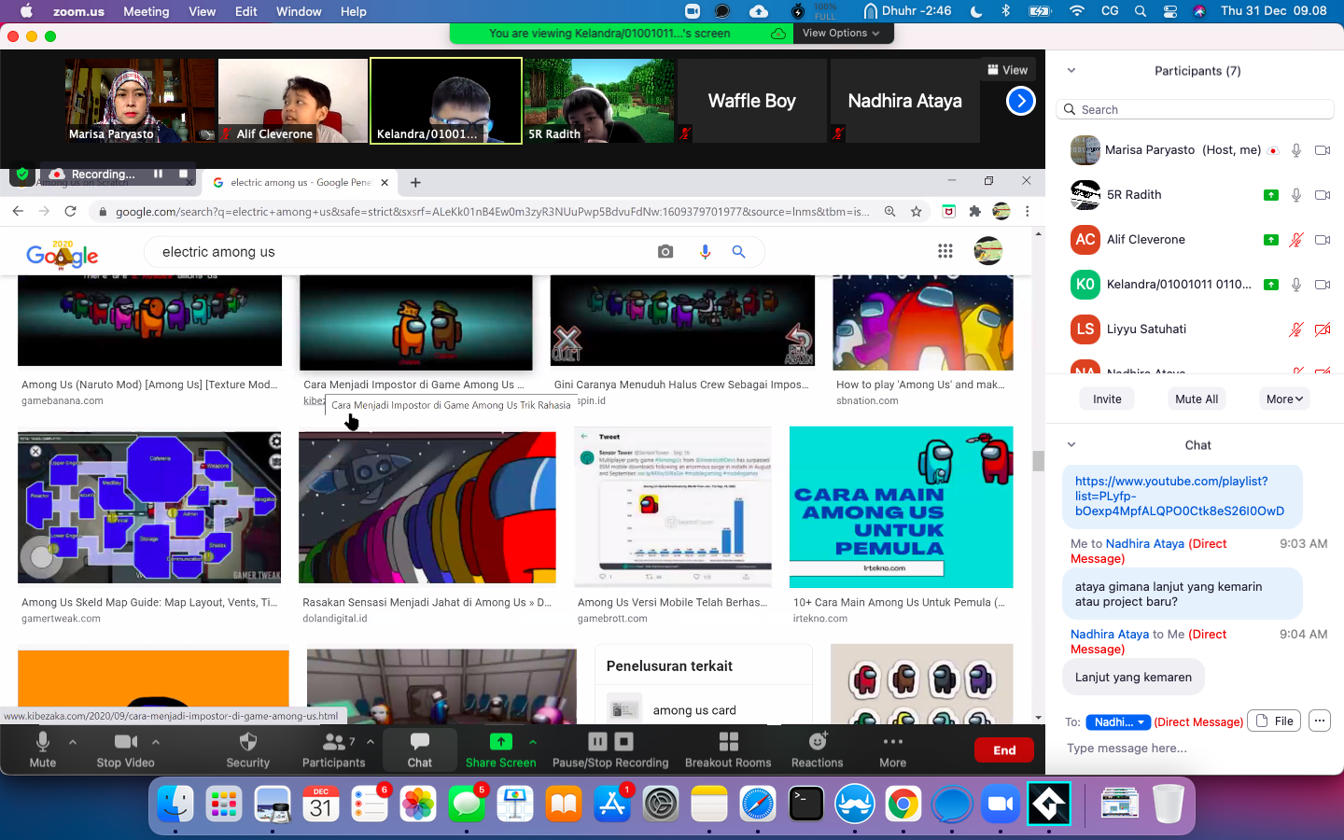This screenshot has width=1344, height=840.
Task: Open Calendar app in Dock
Action: click(x=321, y=804)
